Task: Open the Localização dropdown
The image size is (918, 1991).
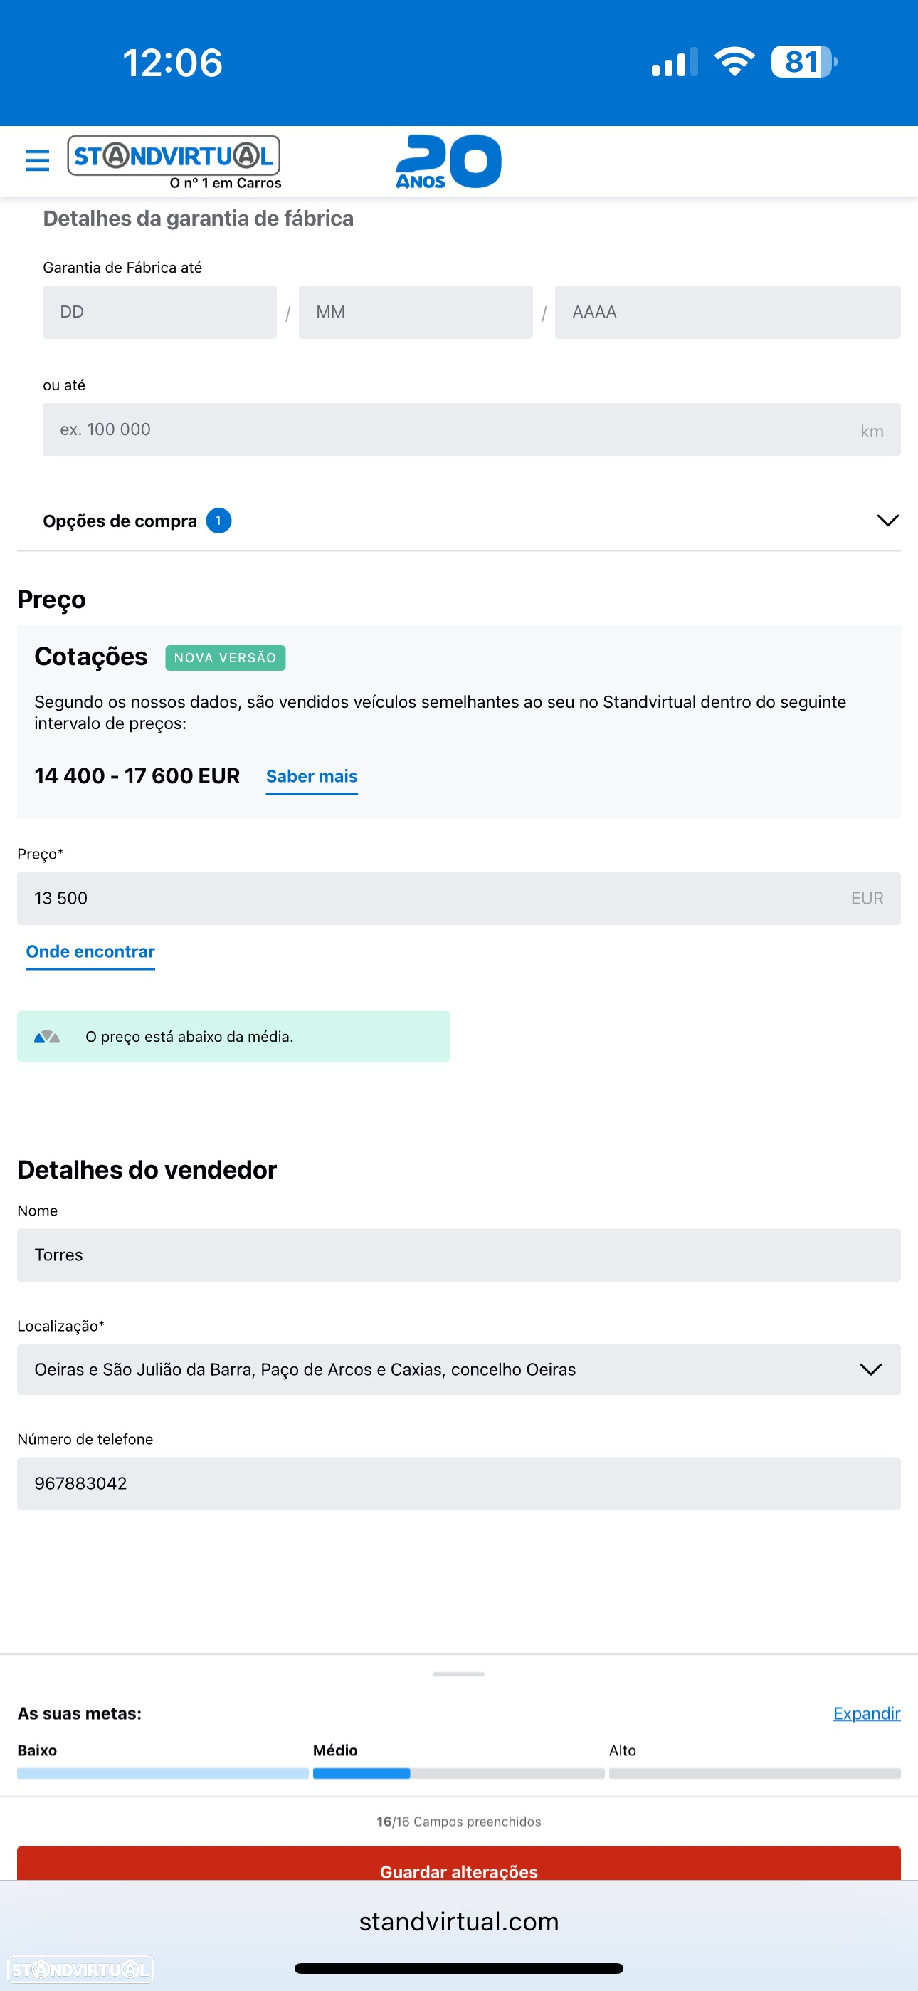Action: coord(459,1369)
